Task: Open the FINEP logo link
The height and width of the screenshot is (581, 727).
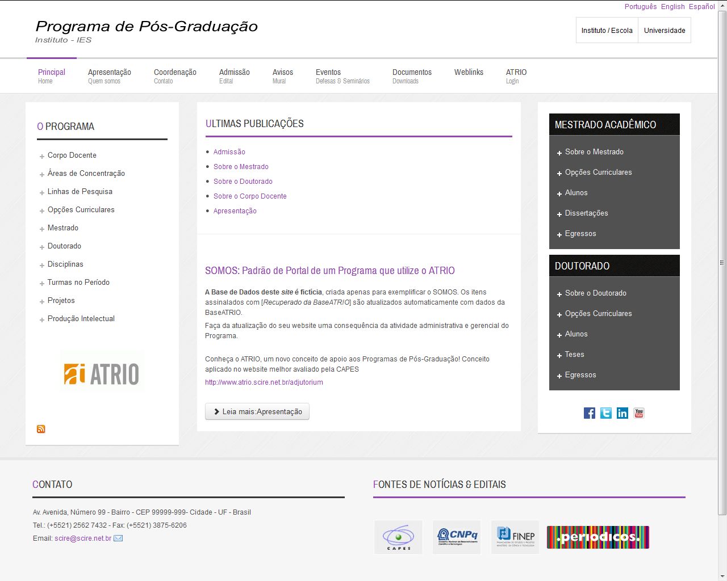Action: 515,537
